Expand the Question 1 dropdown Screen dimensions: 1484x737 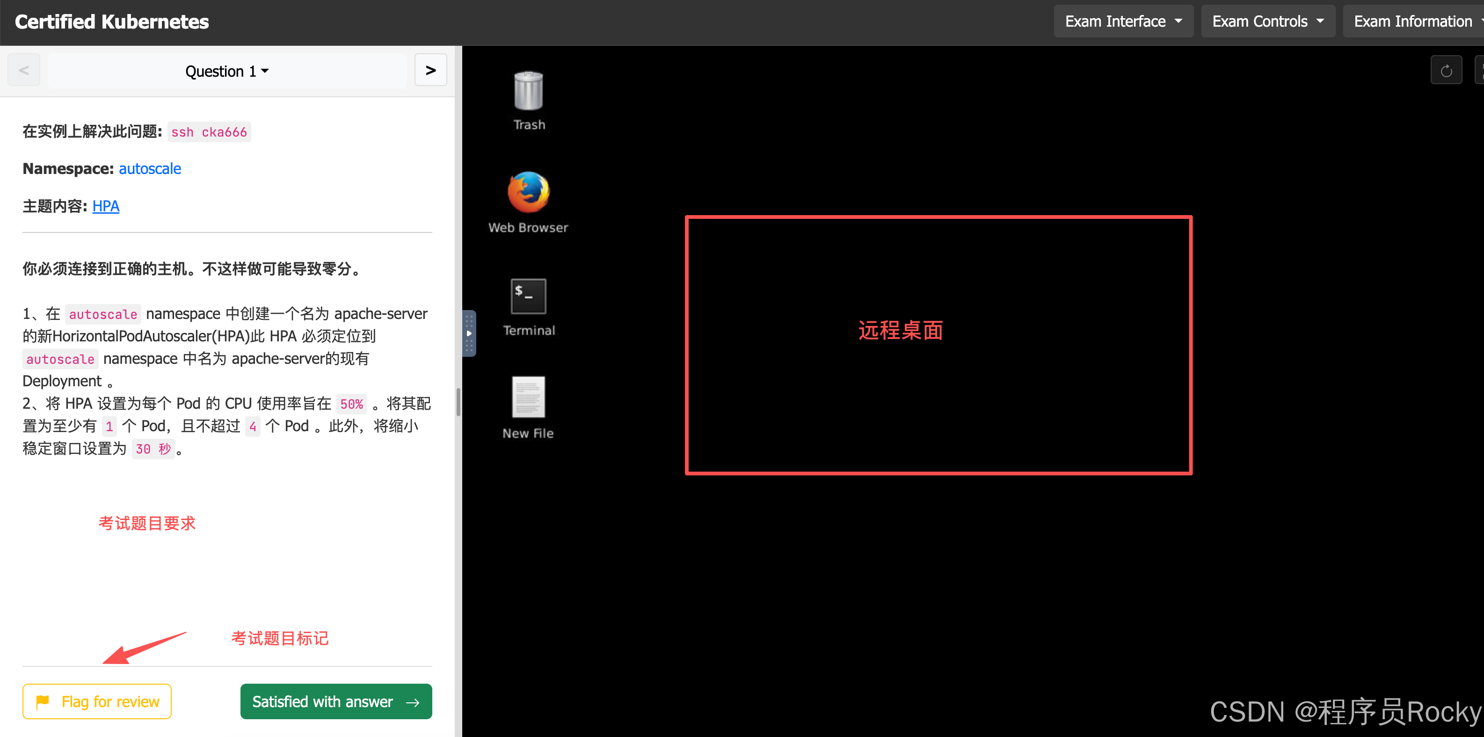[227, 72]
